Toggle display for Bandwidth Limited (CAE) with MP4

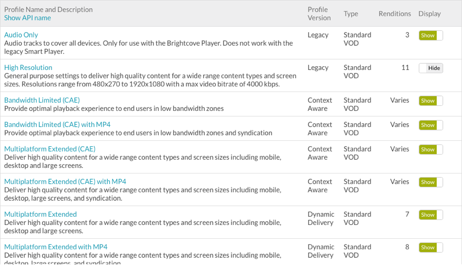point(431,125)
